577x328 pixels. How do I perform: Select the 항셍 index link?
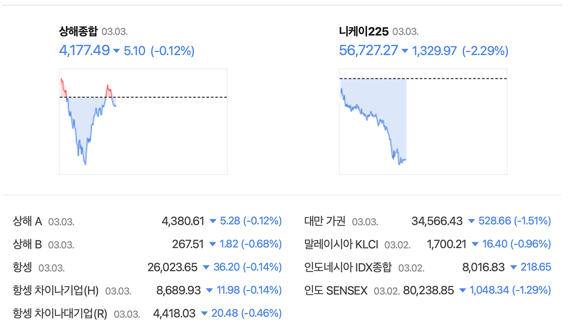coord(23,267)
